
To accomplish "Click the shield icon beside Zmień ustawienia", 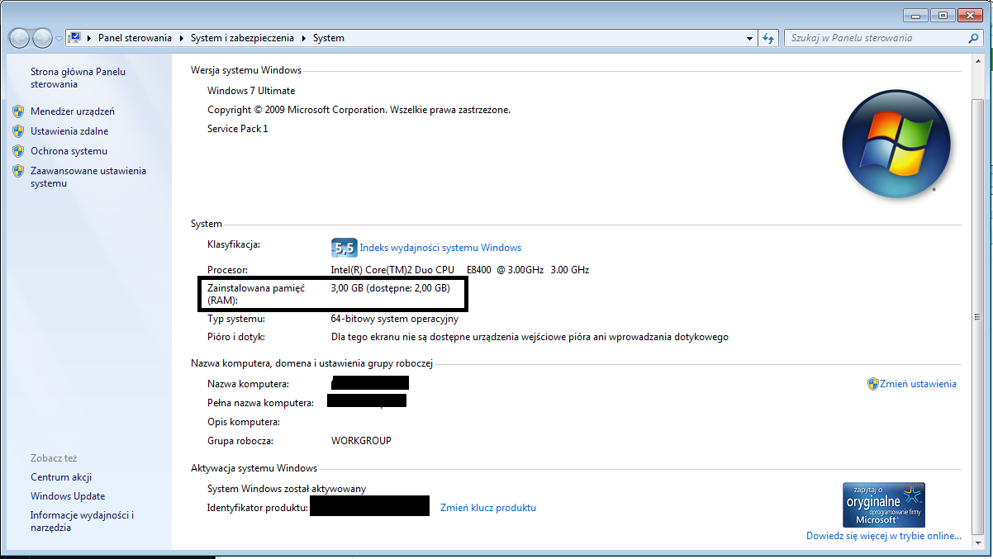I will pyautogui.click(x=872, y=384).
